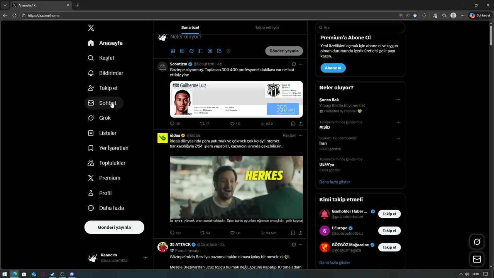Open Yer İşaretleri bookmarks
This screenshot has width=494, height=278.
coord(108,148)
